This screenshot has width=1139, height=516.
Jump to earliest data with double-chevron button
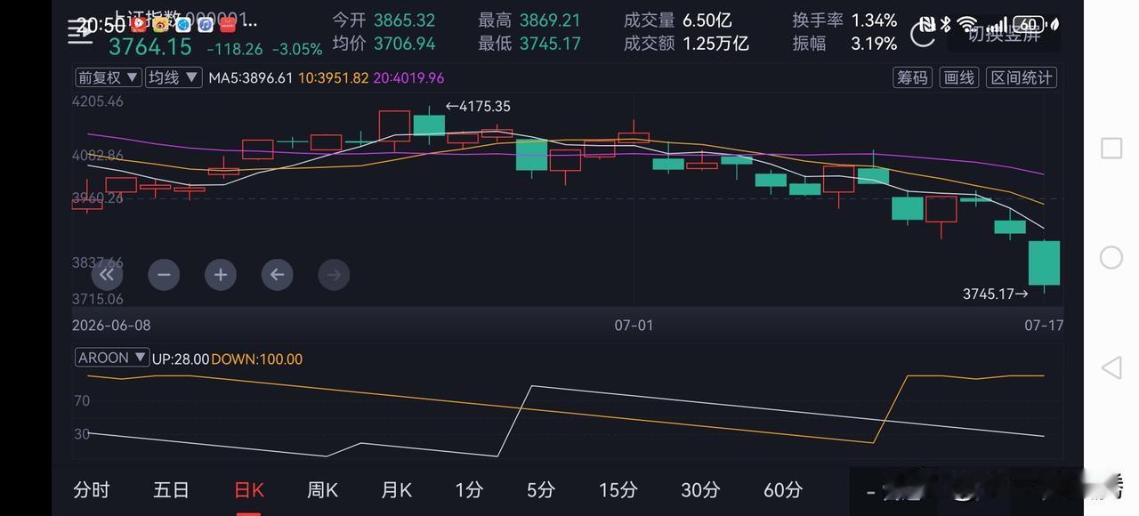pyautogui.click(x=107, y=275)
